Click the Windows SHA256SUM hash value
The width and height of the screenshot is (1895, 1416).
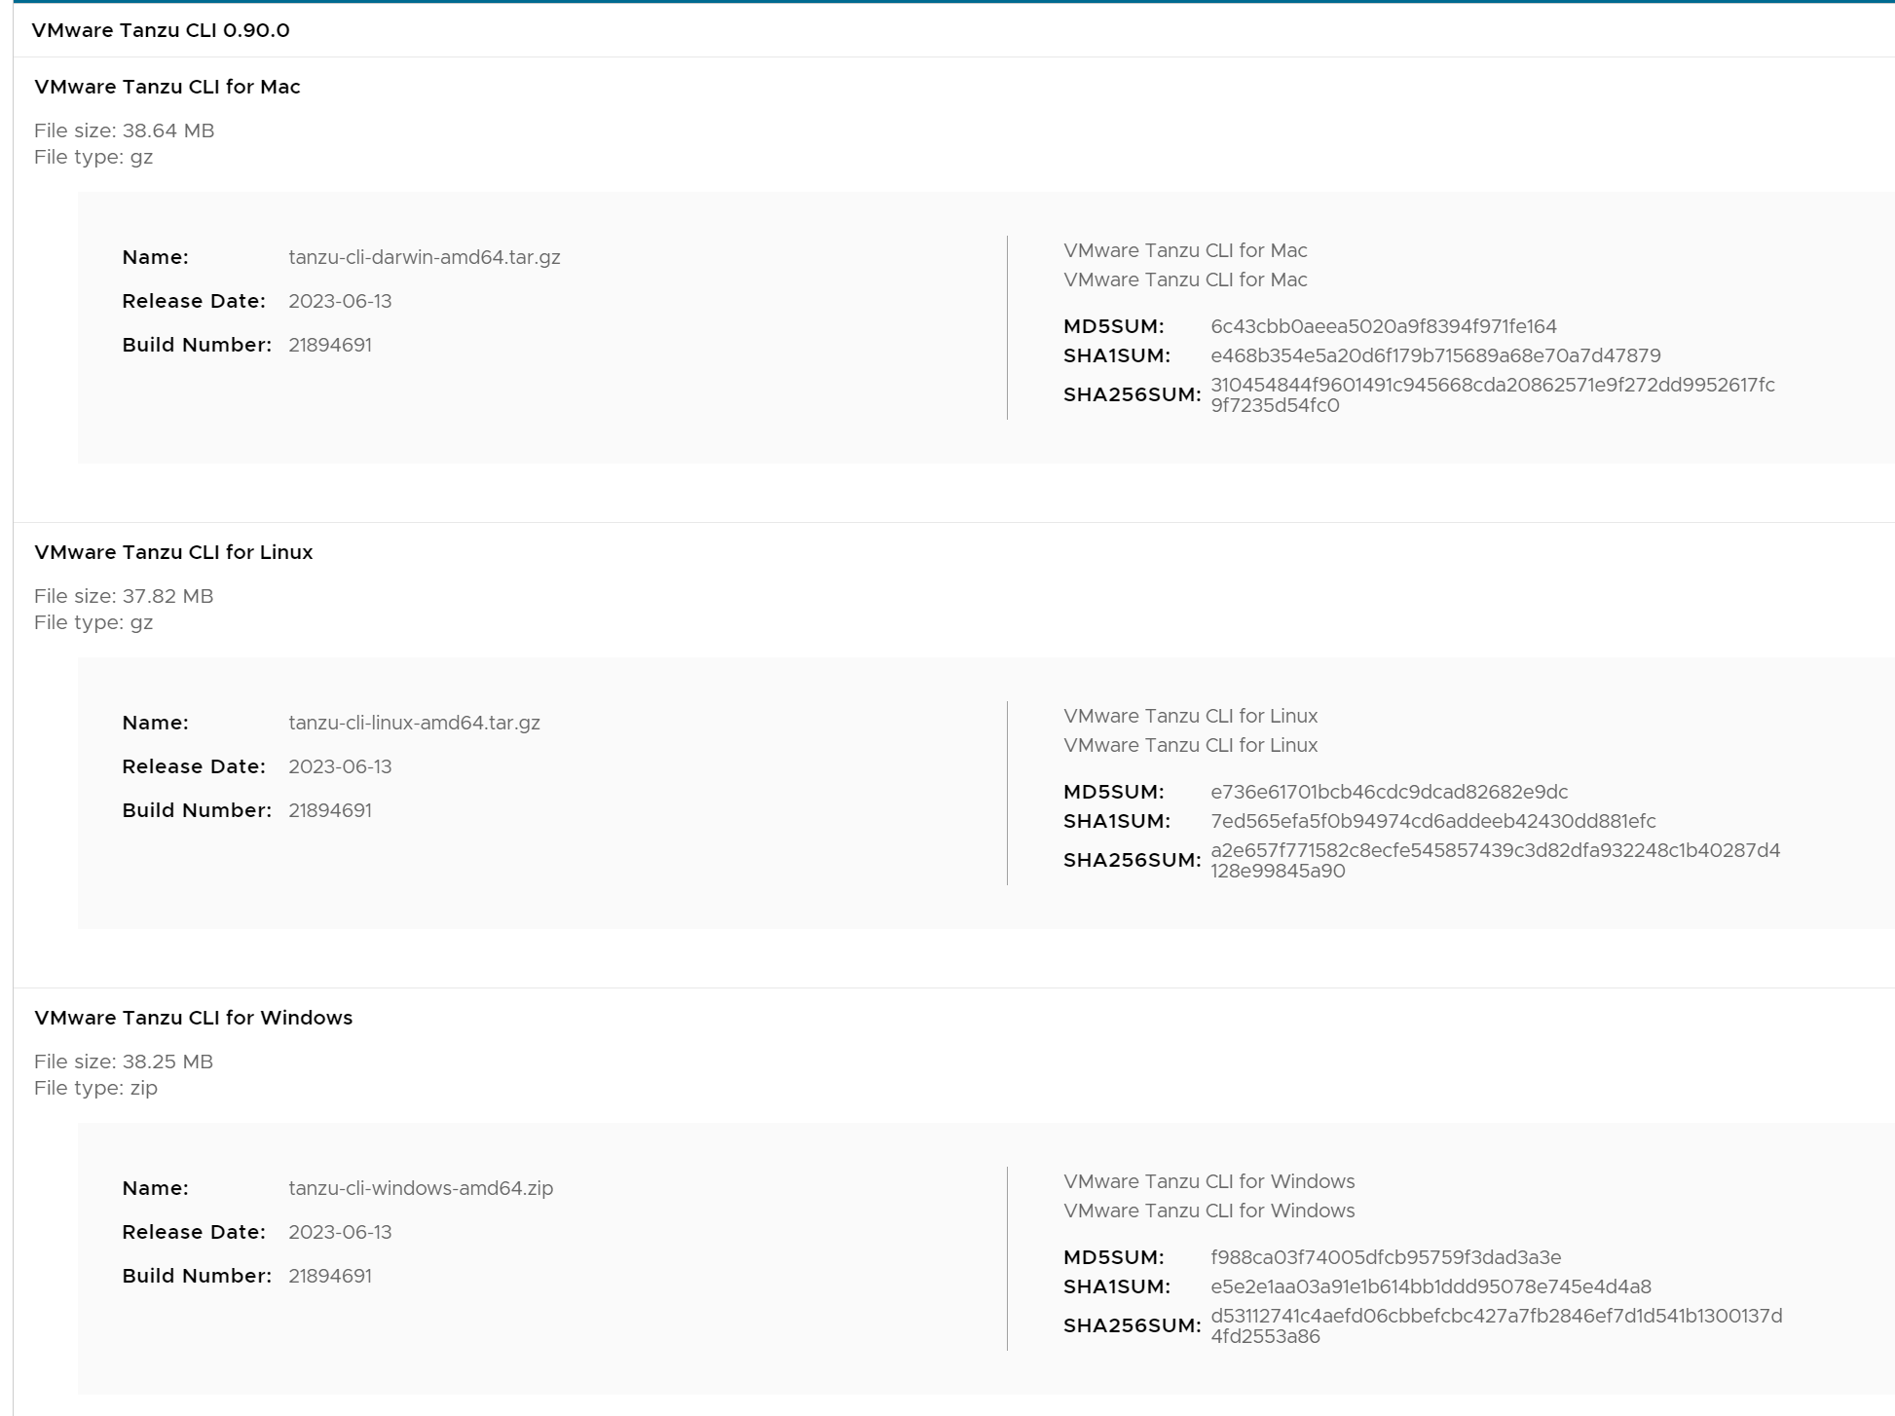tap(1496, 1325)
